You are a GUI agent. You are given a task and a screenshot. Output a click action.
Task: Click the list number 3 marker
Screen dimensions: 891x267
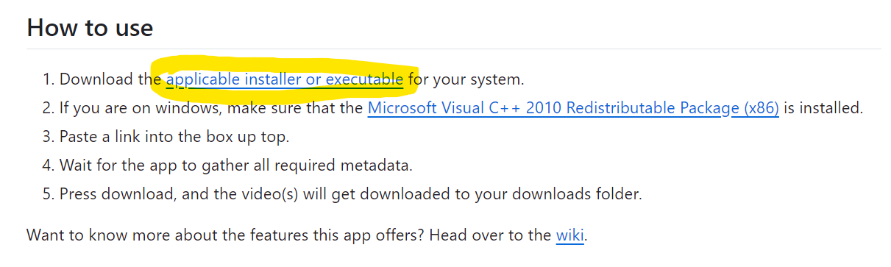[x=47, y=137]
